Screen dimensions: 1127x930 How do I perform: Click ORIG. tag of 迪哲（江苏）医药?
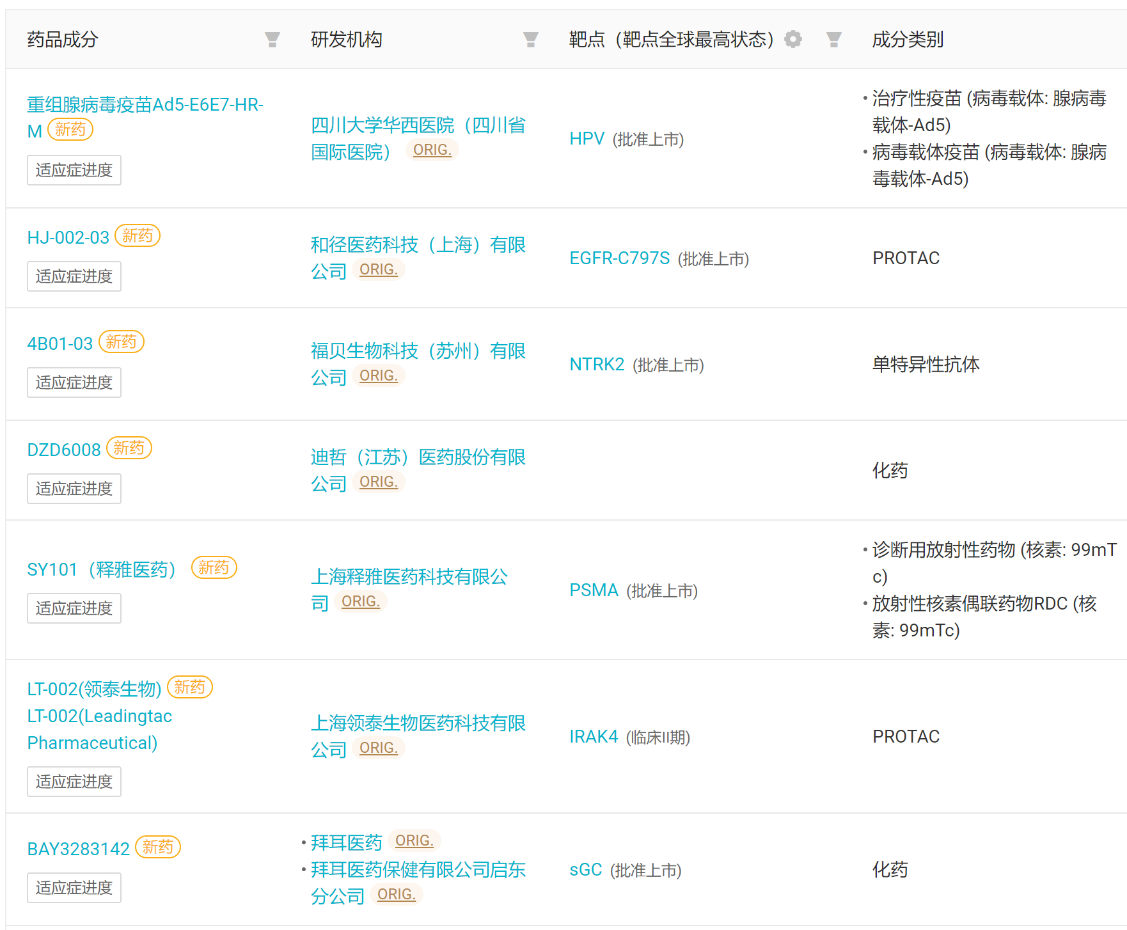pyautogui.click(x=379, y=482)
